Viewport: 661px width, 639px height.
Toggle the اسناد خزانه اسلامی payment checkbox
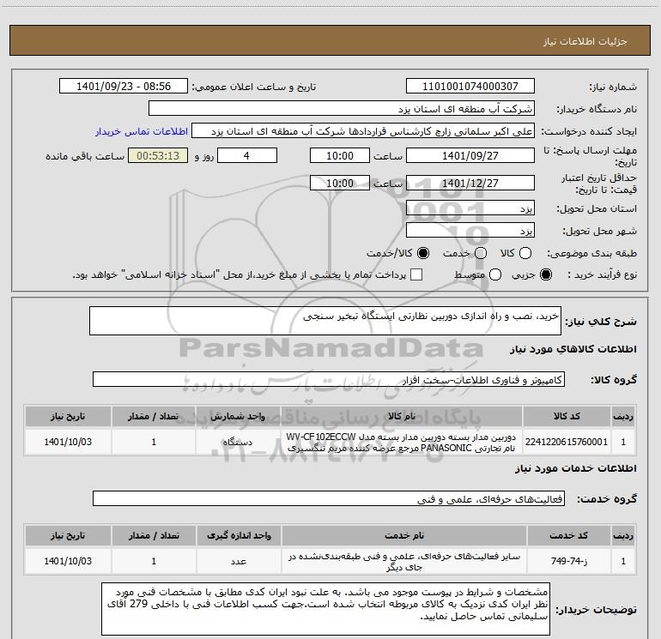coord(416,274)
